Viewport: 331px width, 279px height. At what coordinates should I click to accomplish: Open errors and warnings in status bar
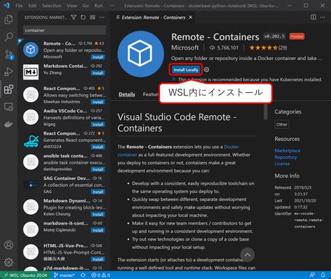pyautogui.click(x=101, y=276)
